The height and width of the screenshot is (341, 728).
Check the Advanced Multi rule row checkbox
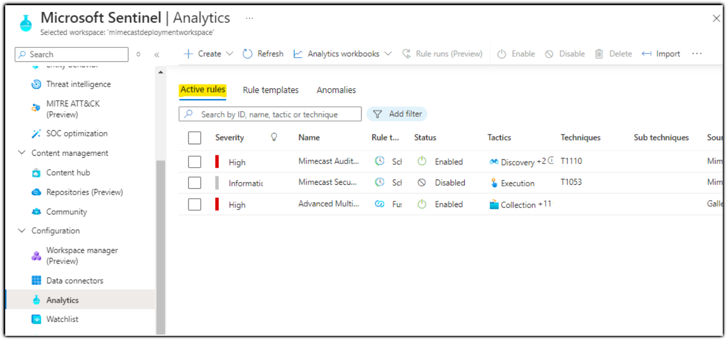(x=195, y=204)
